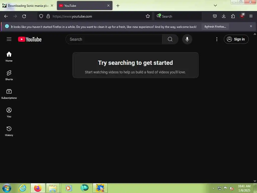Focus the YouTube search input field
Viewport: 257px width, 193px height.
(114, 39)
